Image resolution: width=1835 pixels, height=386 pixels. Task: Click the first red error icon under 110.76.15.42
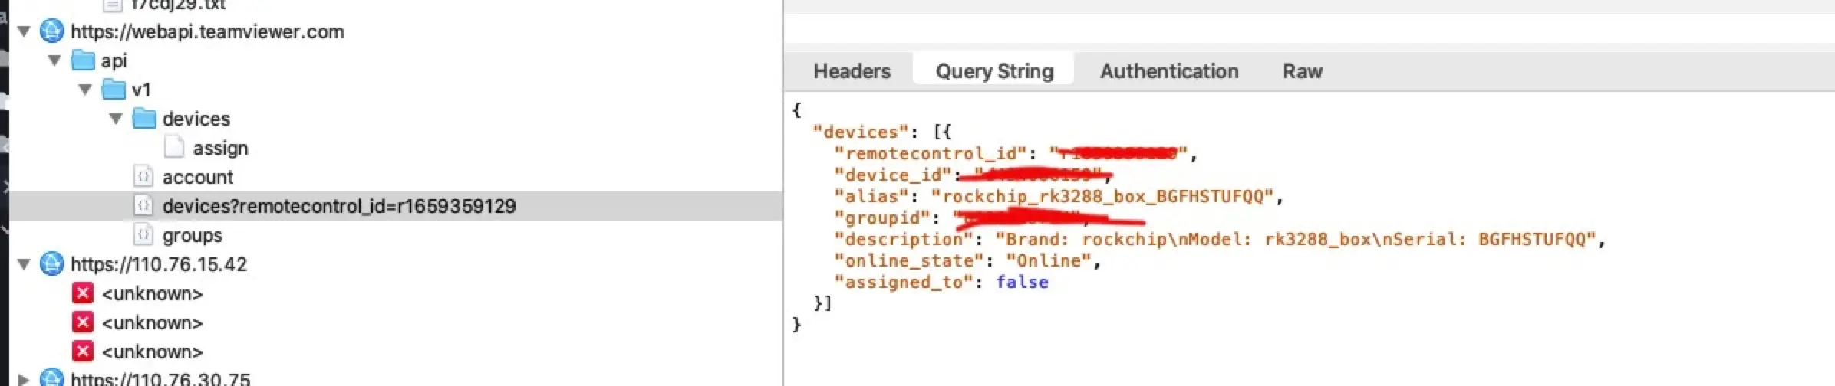coord(83,293)
